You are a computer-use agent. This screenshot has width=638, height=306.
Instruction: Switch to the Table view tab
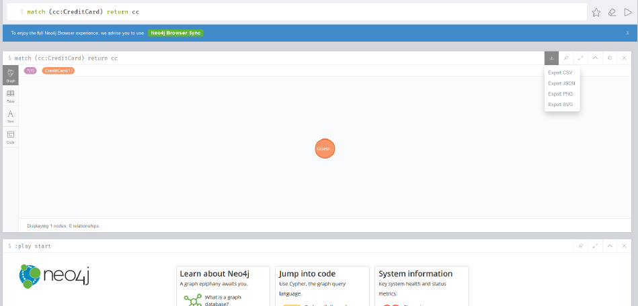pyautogui.click(x=11, y=96)
